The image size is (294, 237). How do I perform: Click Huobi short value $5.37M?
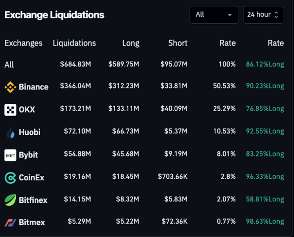176,131
